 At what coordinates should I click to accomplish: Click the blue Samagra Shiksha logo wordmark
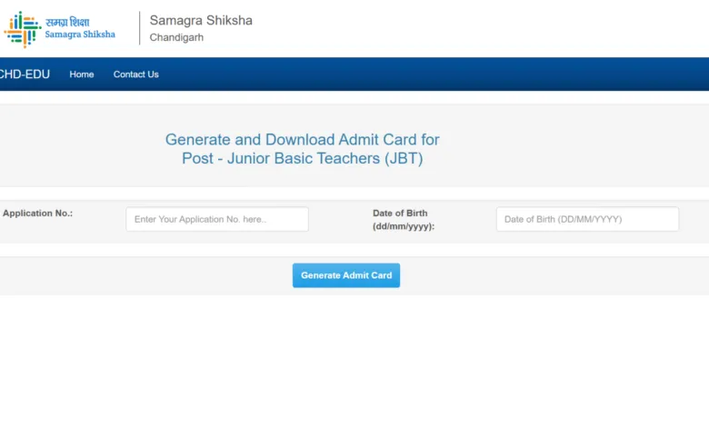pyautogui.click(x=80, y=35)
